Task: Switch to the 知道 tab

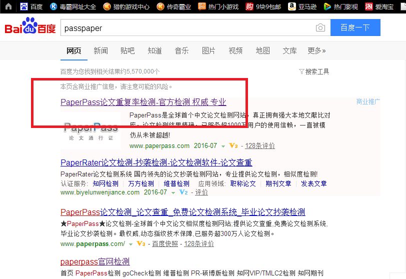Action: [x=154, y=50]
